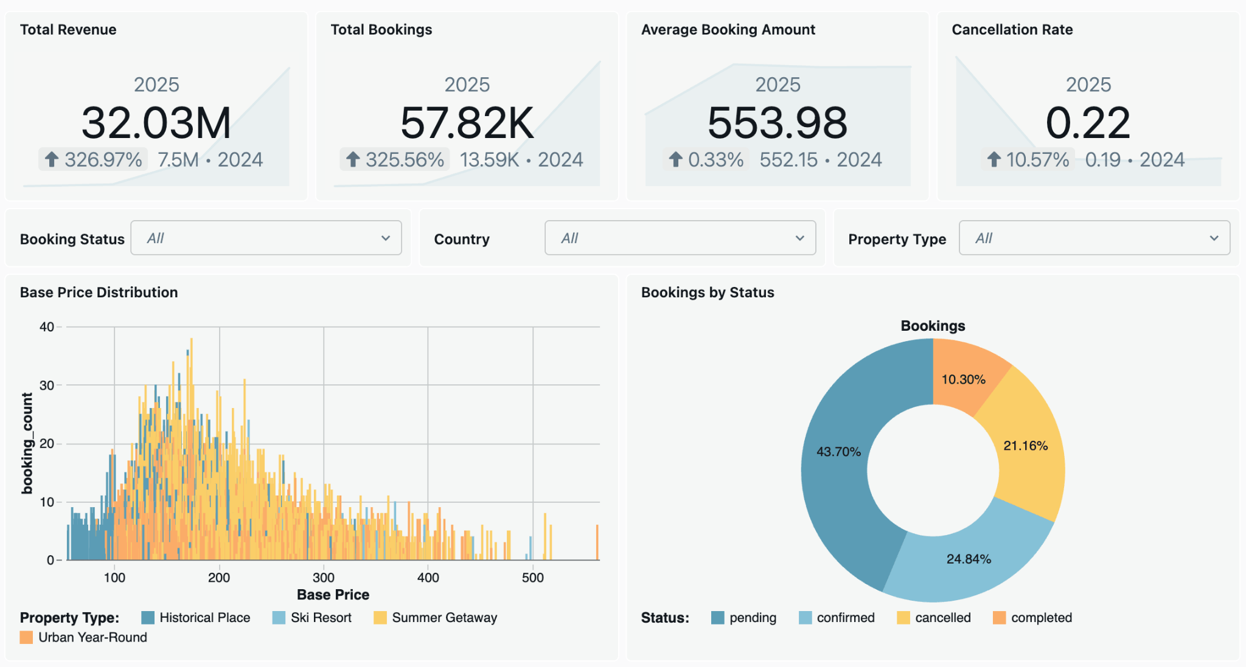Open the Property Type dropdown
The height and width of the screenshot is (667, 1246).
1095,238
